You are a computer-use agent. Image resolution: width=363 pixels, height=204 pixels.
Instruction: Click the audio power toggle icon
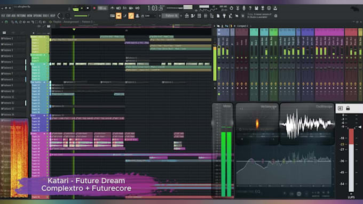(232, 8)
